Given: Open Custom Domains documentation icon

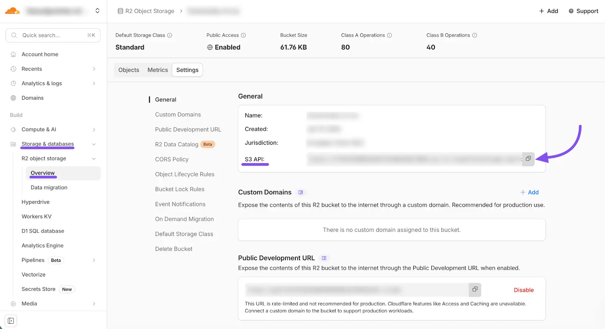Looking at the screenshot, I should (301, 192).
